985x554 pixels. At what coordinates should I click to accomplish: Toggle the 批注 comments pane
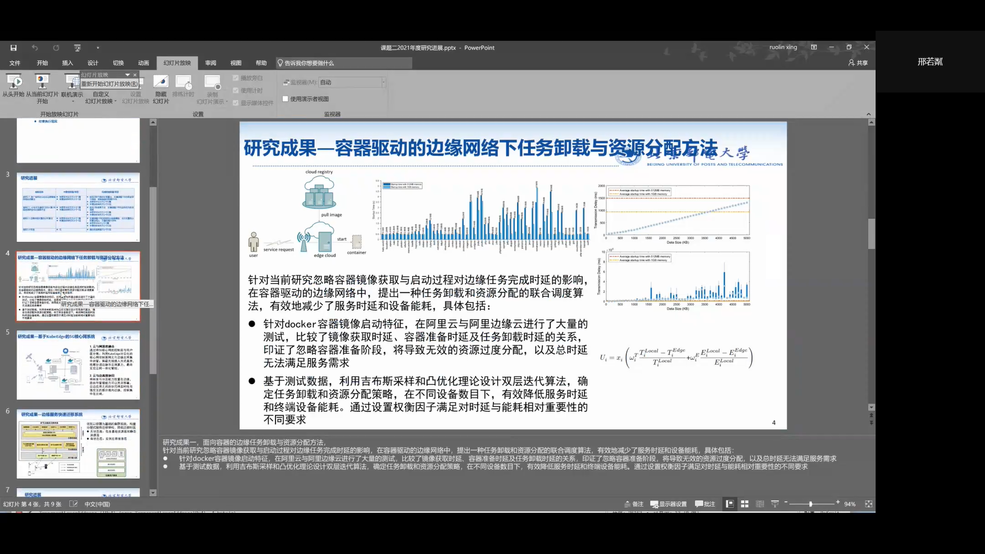point(705,504)
